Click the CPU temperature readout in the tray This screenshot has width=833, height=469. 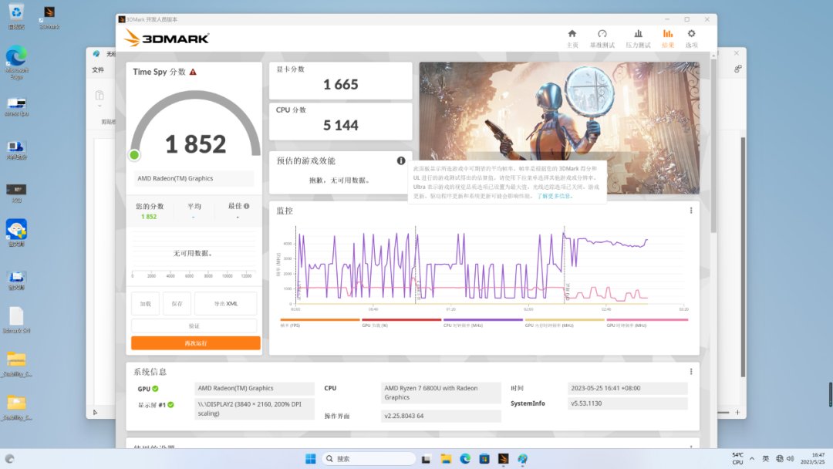point(738,459)
